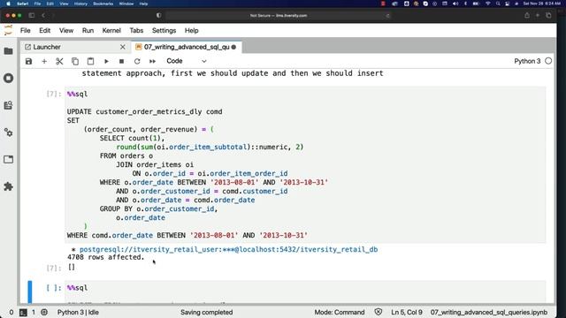Screen dimensions: 566x318
Task: Click the trusted notebook shield icon
Action: coord(378,312)
